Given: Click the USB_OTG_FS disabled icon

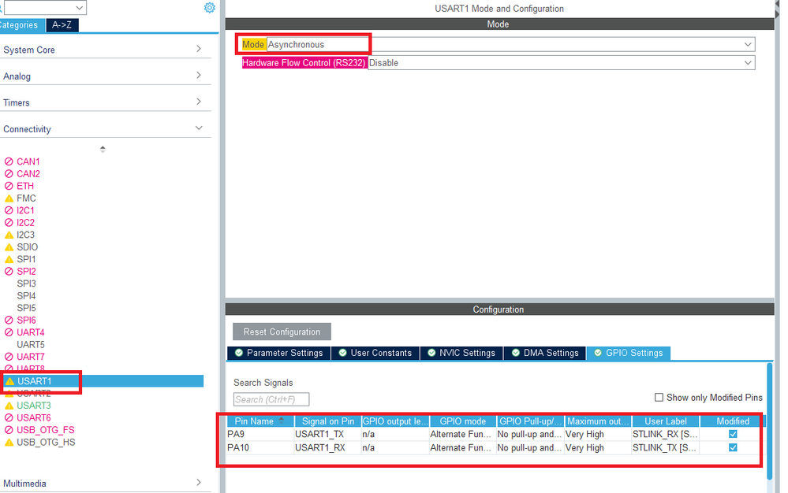Looking at the screenshot, I should 9,430.
